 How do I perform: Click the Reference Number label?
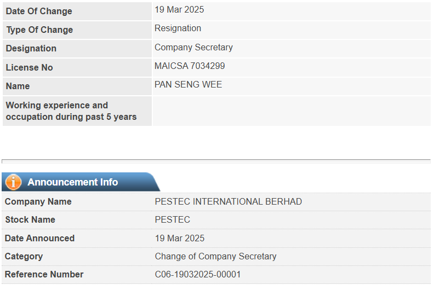pos(44,274)
